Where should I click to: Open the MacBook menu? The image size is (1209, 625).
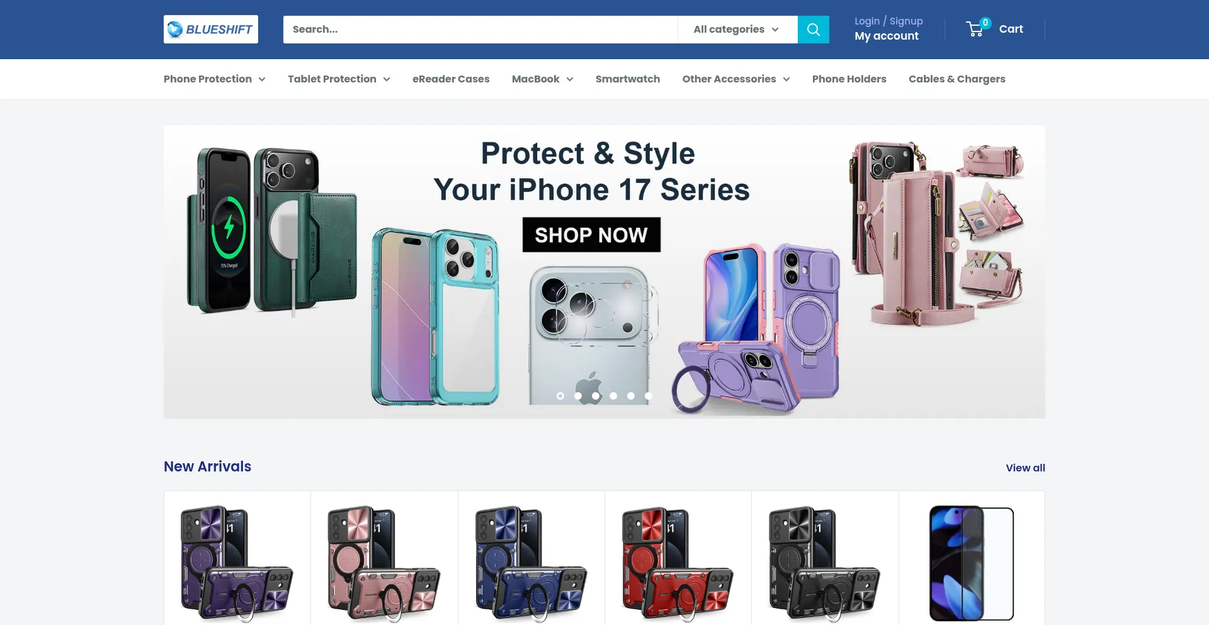[542, 79]
